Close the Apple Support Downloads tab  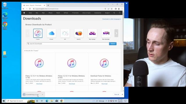tap(44, 5)
